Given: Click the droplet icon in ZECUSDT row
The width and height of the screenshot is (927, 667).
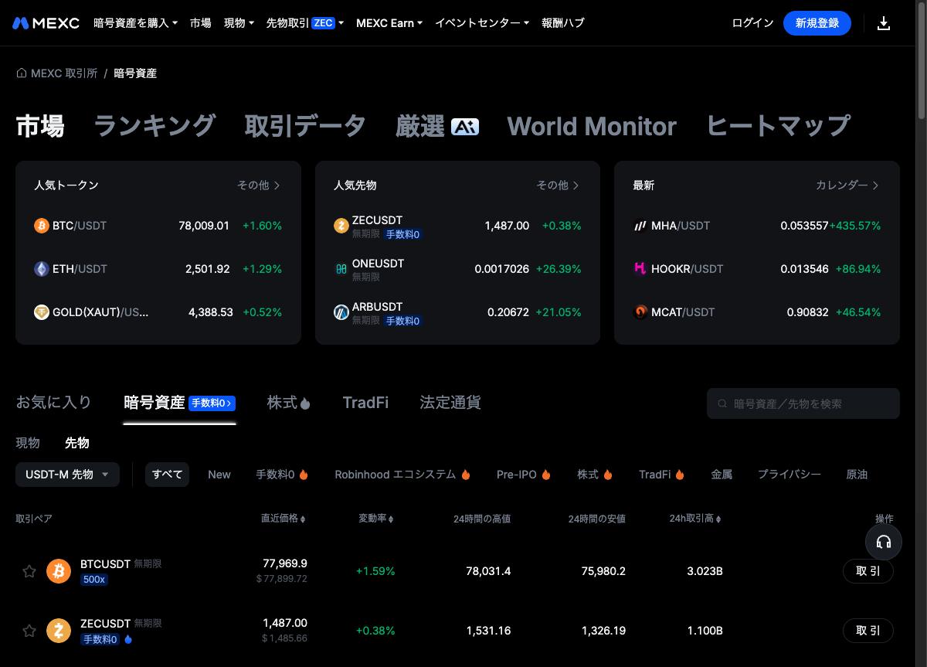Looking at the screenshot, I should coord(128,639).
